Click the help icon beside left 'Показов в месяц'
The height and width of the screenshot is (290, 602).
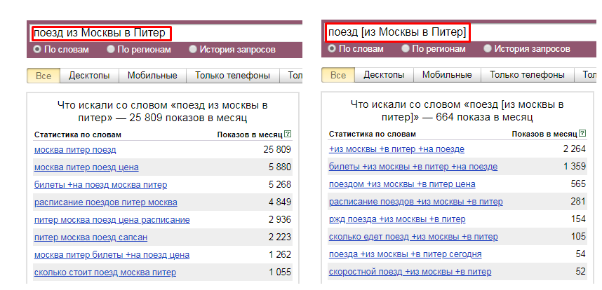point(288,134)
